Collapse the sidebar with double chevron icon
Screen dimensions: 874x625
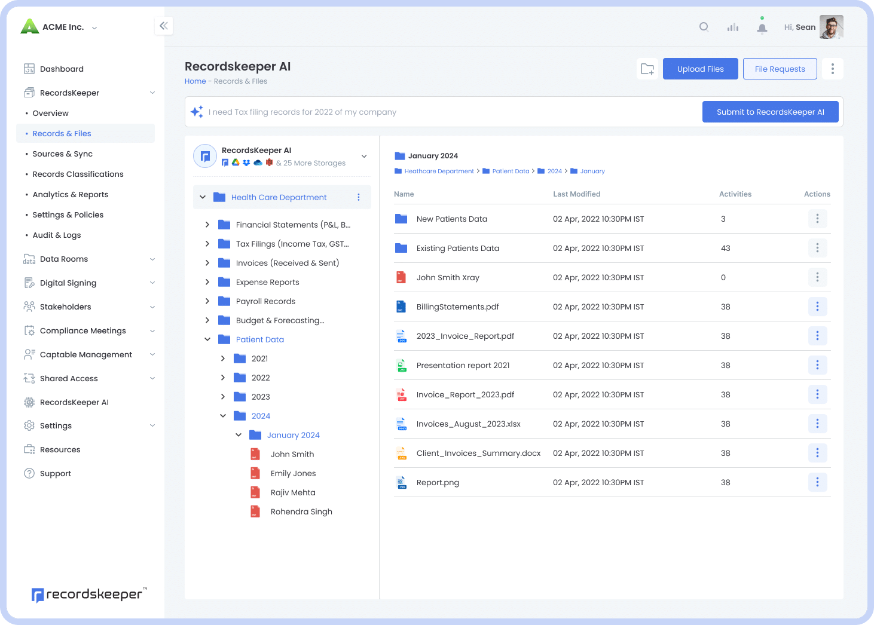(164, 26)
